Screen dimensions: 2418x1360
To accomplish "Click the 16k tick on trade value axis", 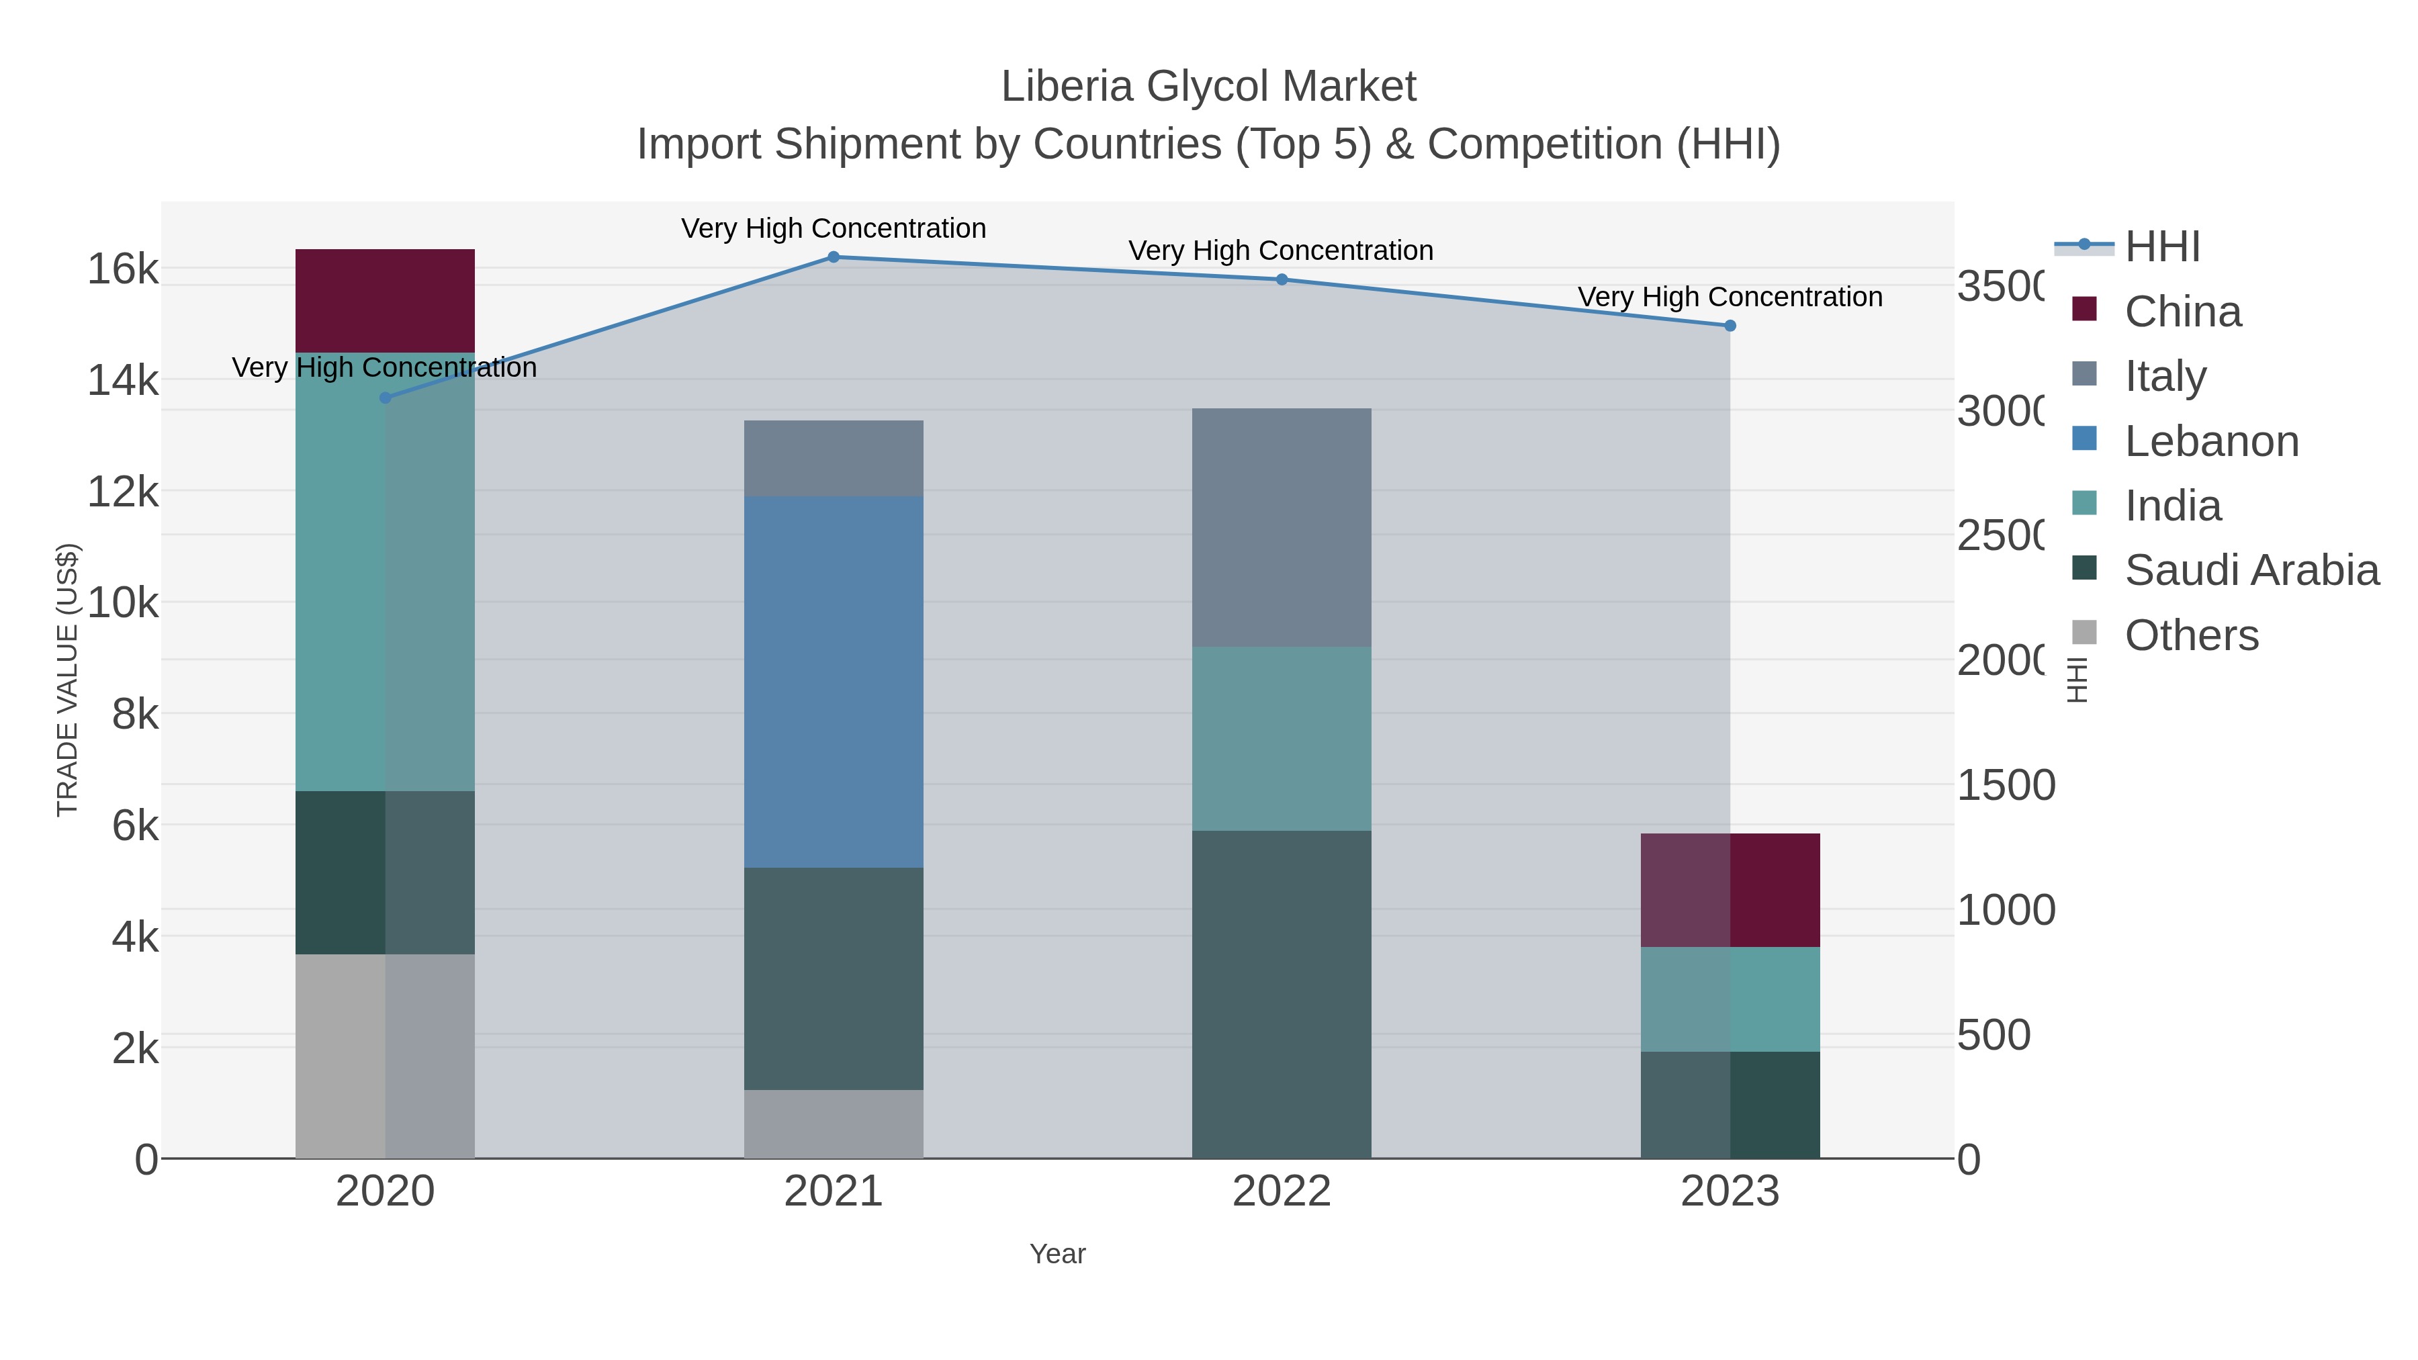I will (x=123, y=269).
